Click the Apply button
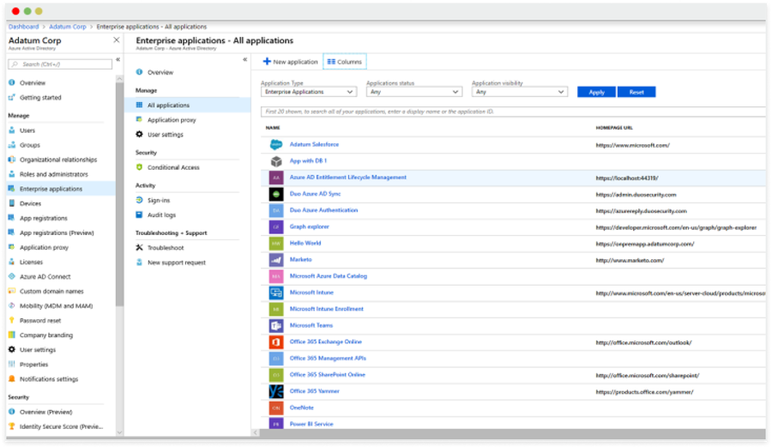The width and height of the screenshot is (772, 447). pos(596,92)
